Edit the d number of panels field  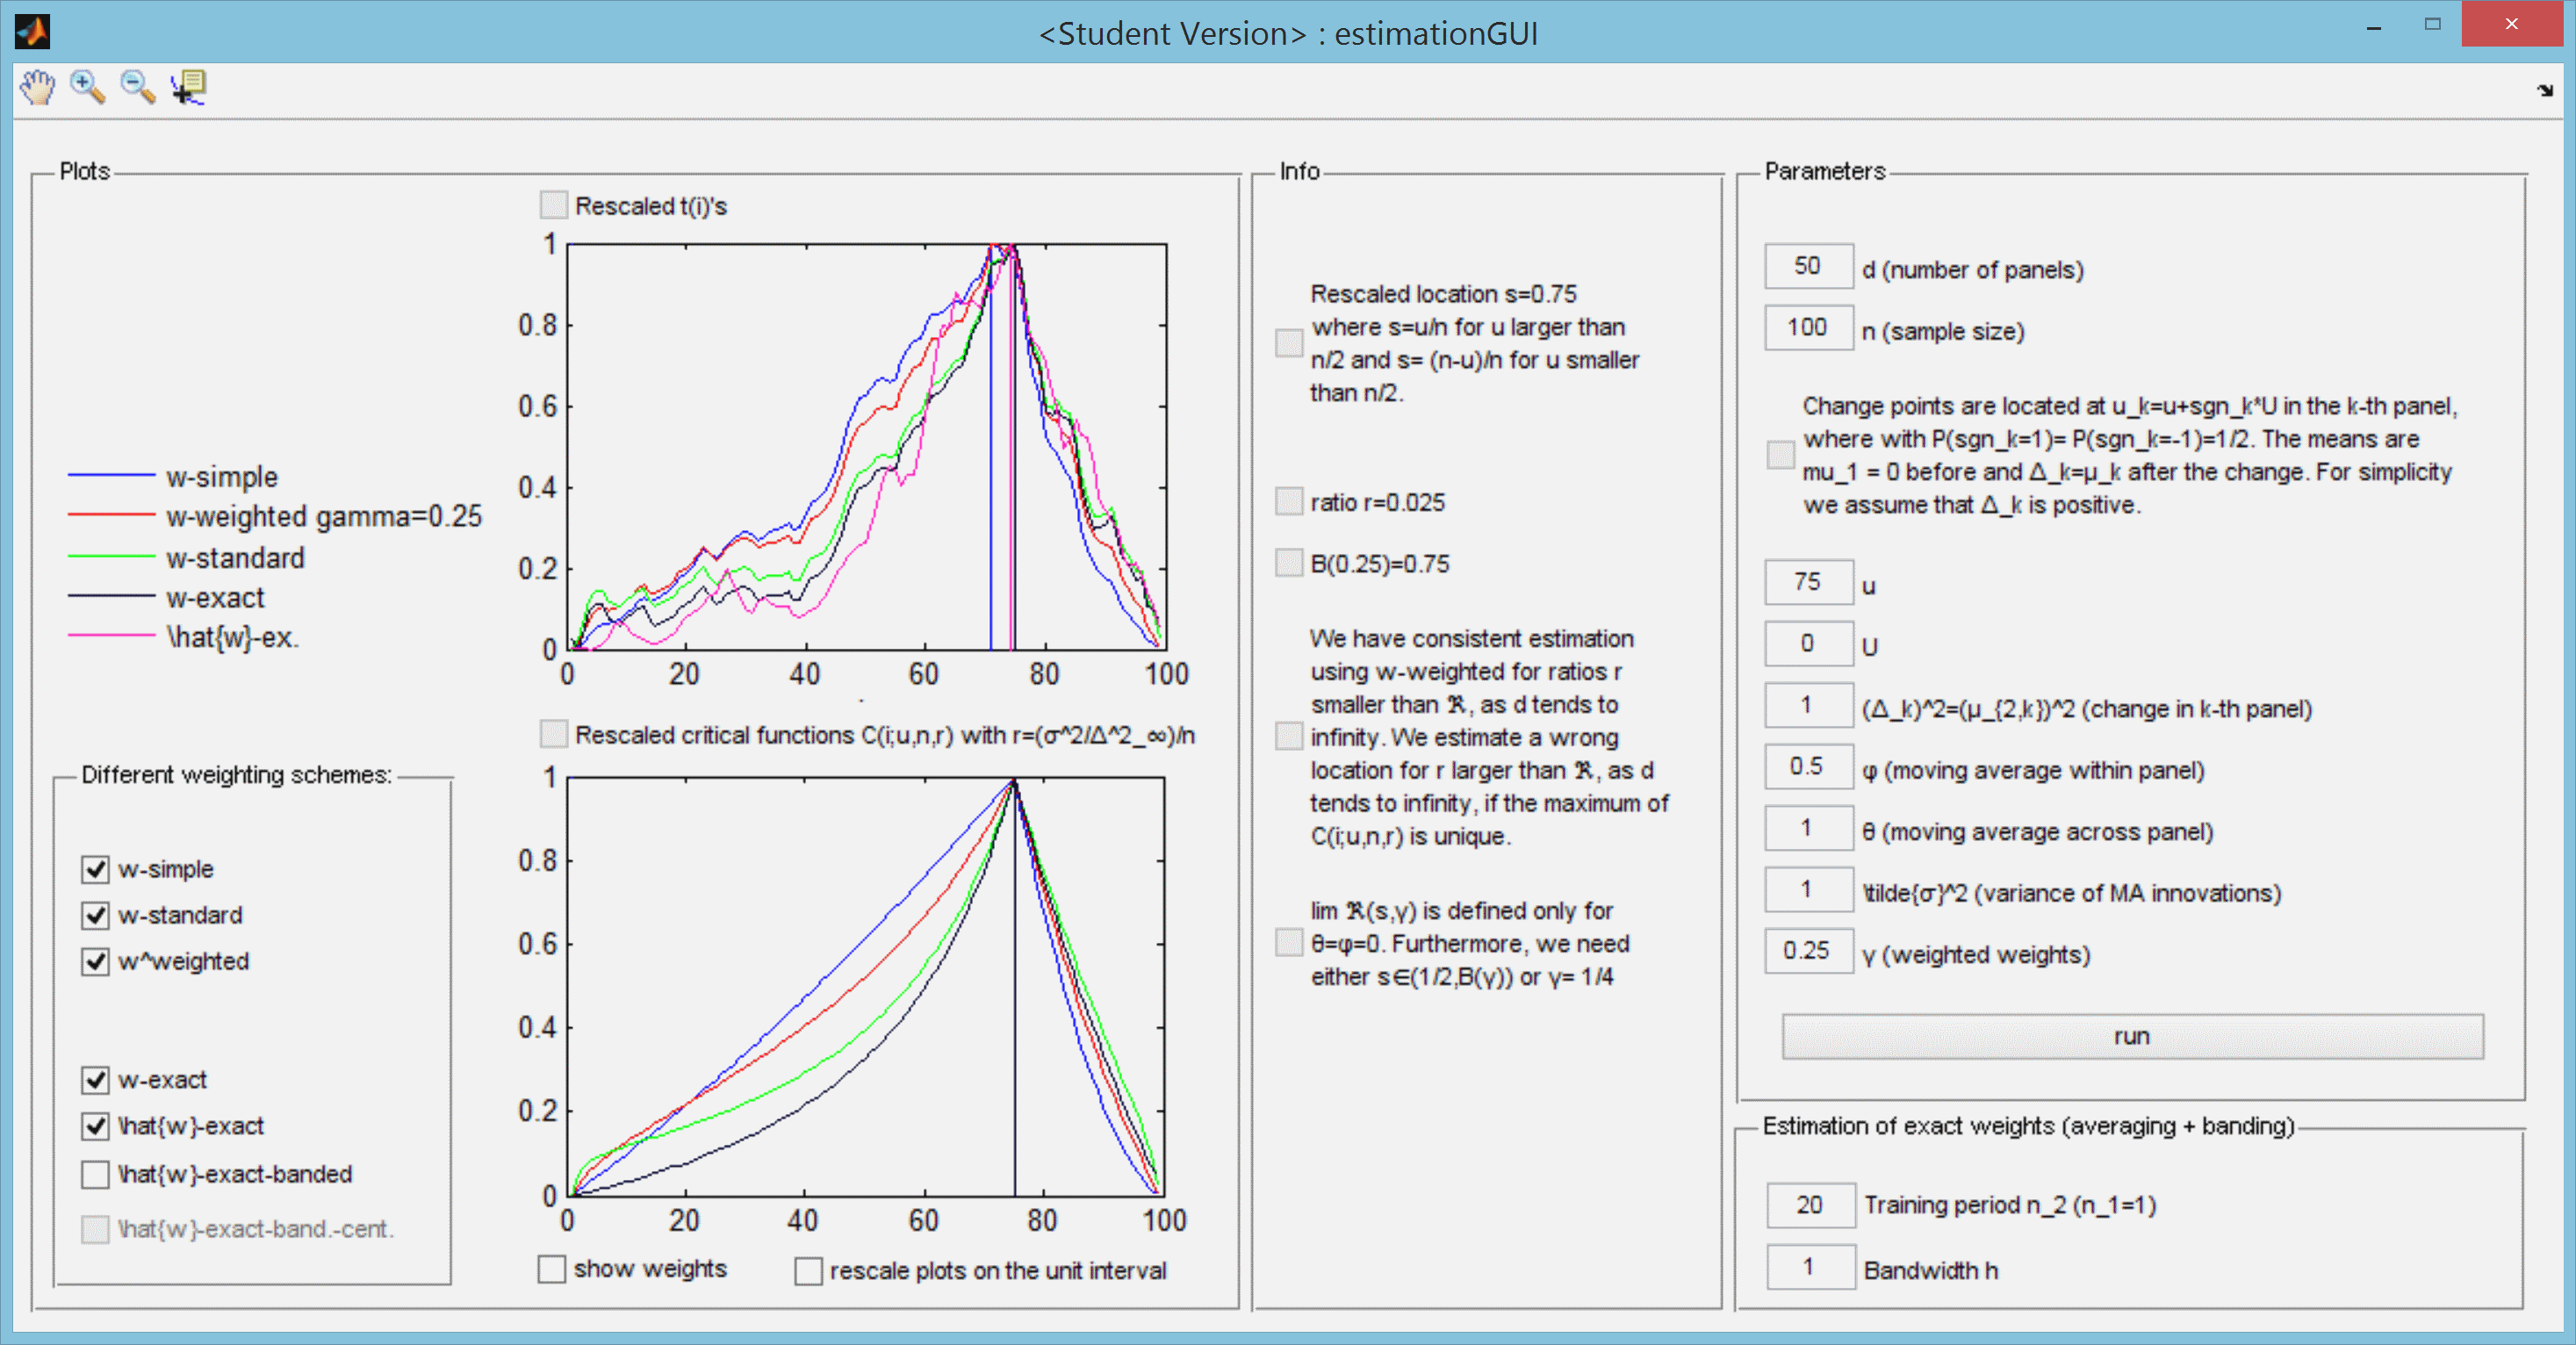pyautogui.click(x=1808, y=266)
